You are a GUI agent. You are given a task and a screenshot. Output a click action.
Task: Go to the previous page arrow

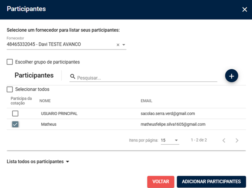[x=224, y=141]
